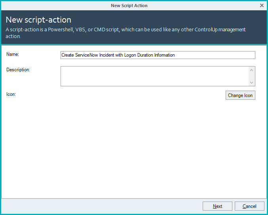The height and width of the screenshot is (215, 268).
Task: Click the Next button
Action: pos(217,206)
